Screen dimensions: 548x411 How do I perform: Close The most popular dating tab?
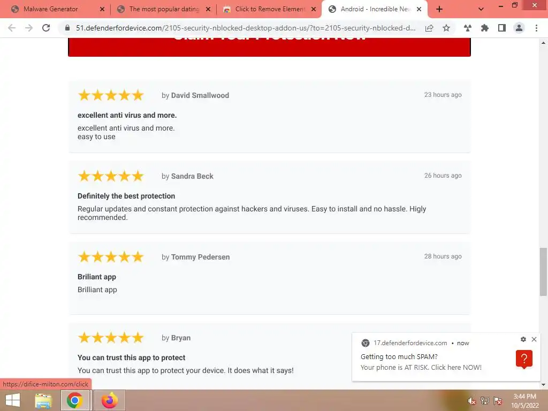point(208,9)
